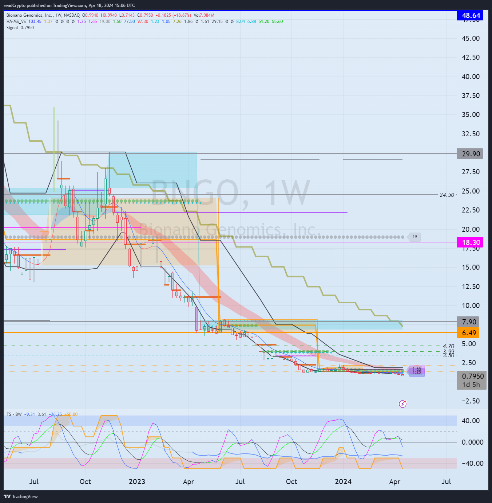The width and height of the screenshot is (492, 503).
Task: Click the gray 29.90 price label
Action: (470, 154)
